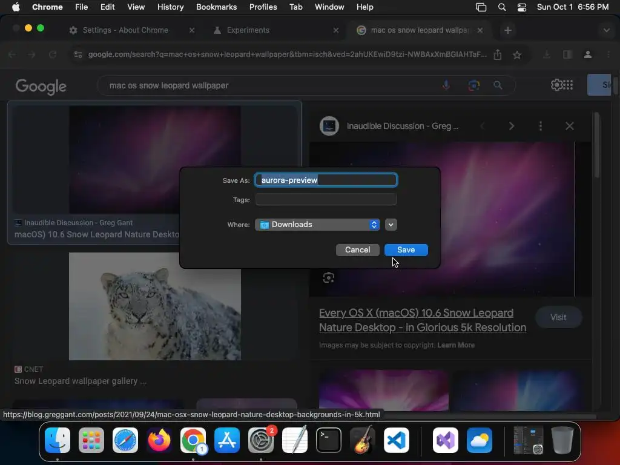Open the Edit menu
The height and width of the screenshot is (465, 620).
coord(107,7)
